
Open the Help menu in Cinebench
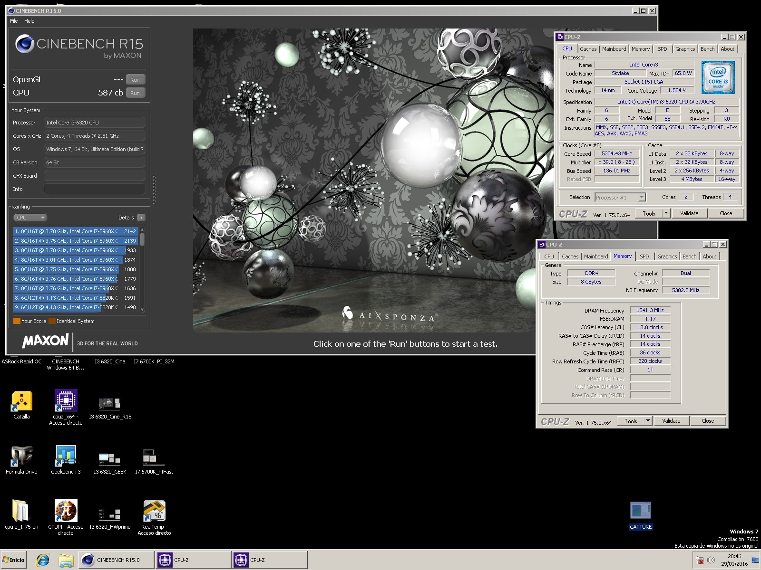click(29, 21)
